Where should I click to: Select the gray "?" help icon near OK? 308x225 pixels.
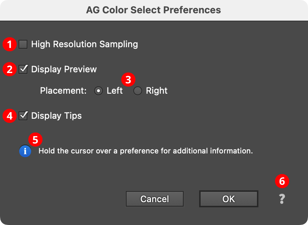(282, 199)
